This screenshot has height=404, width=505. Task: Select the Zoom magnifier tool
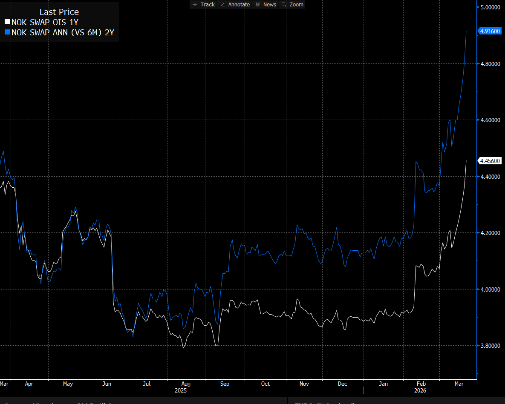click(292, 5)
